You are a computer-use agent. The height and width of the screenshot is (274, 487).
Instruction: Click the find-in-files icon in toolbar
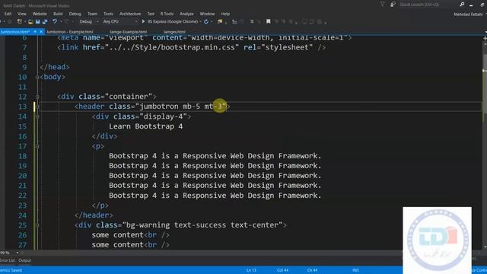220,22
